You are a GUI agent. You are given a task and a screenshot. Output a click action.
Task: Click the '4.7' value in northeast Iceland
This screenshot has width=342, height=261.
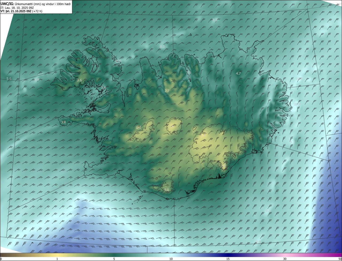[238, 73]
